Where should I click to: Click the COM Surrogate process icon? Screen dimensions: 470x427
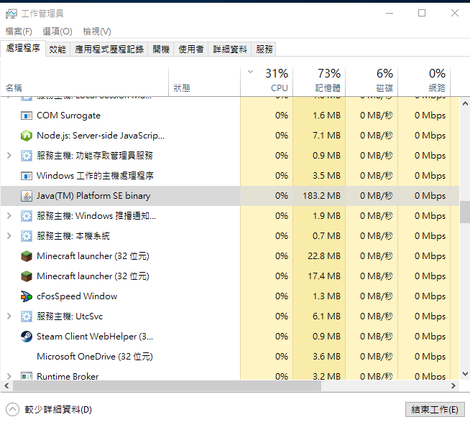pos(27,116)
